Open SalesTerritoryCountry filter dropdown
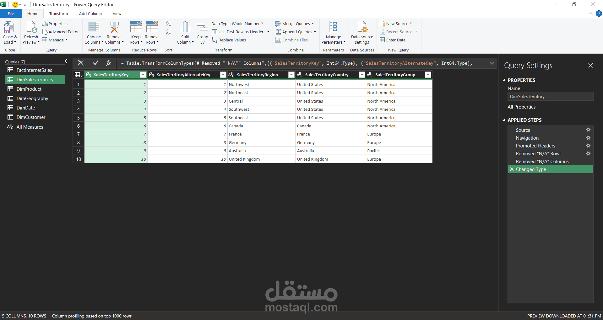This screenshot has width=603, height=320. pyautogui.click(x=362, y=75)
